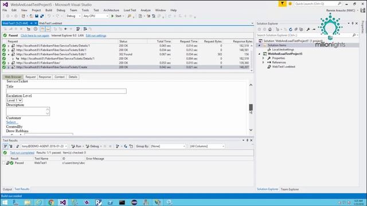Open the Any CPU platform dropdown

click(96, 16)
